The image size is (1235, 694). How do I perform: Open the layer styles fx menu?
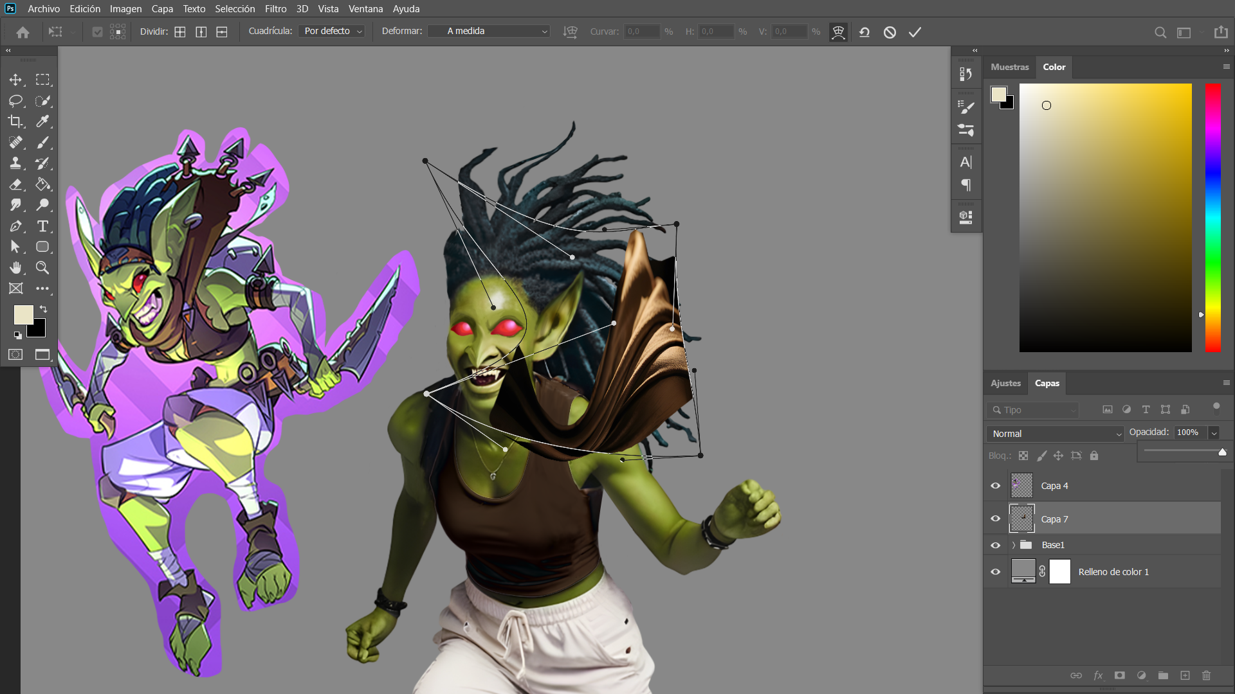(x=1098, y=675)
